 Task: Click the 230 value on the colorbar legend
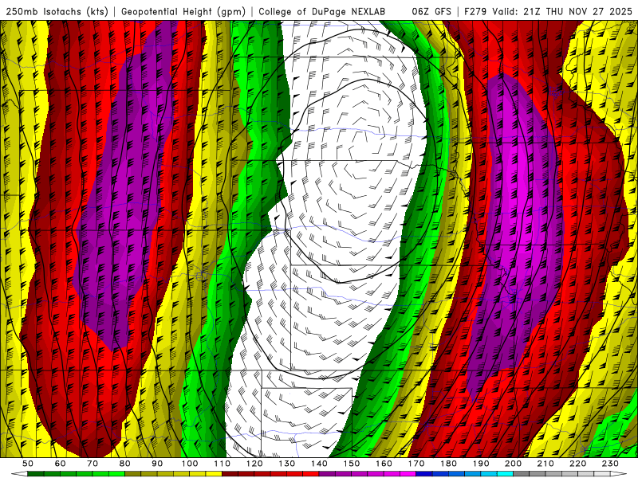[610, 464]
